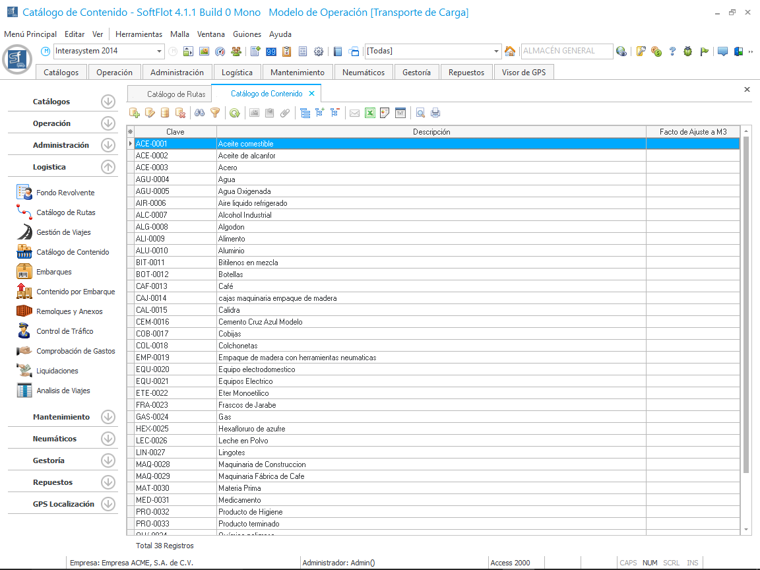Open Gestión de Viajes in sidebar
Viewport: 760px width, 570px height.
click(x=63, y=232)
